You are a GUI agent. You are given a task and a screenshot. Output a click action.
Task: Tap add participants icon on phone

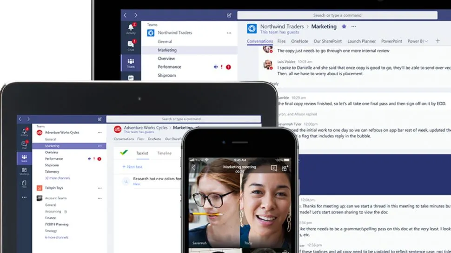coord(285,168)
